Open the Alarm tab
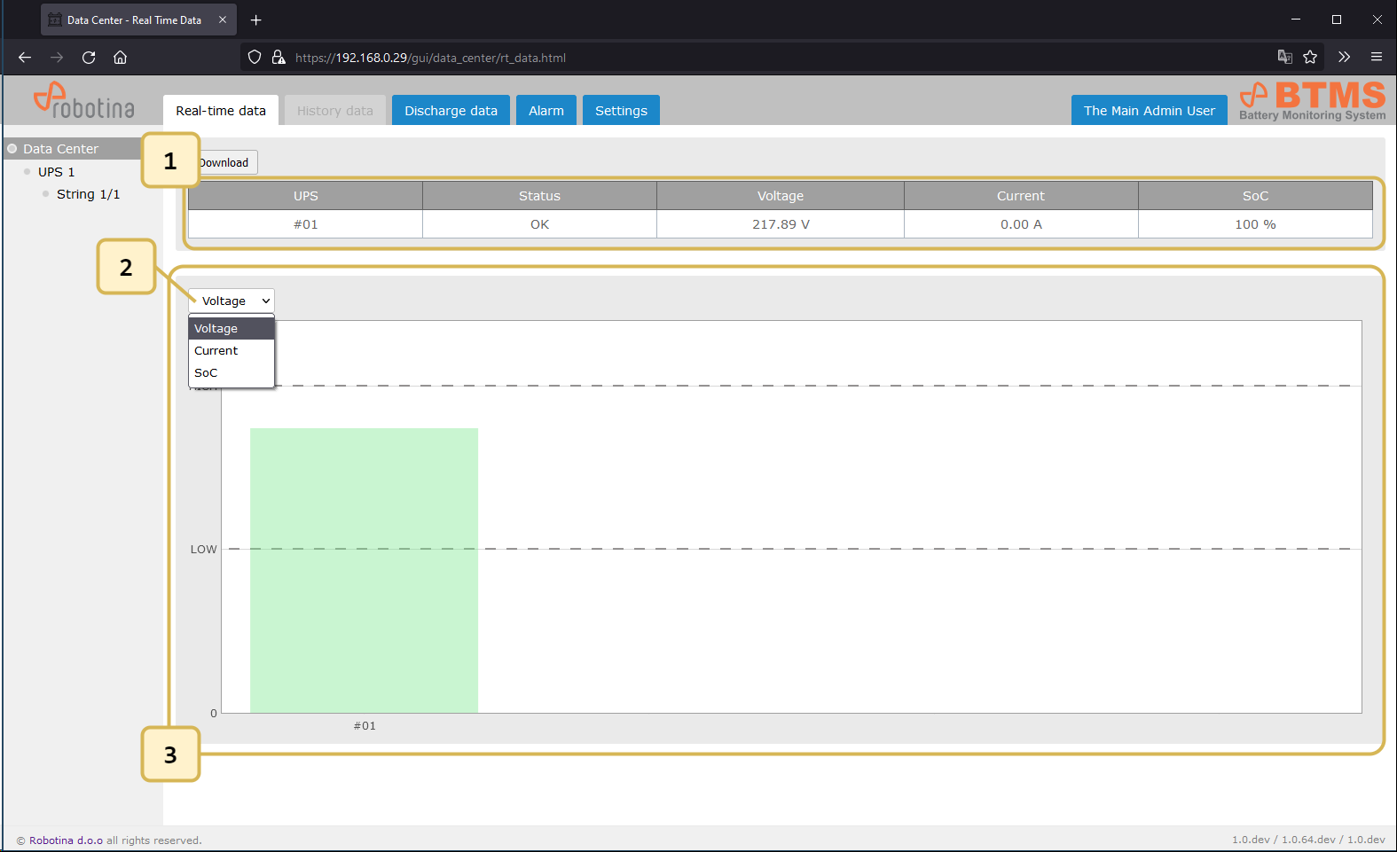 coord(545,111)
